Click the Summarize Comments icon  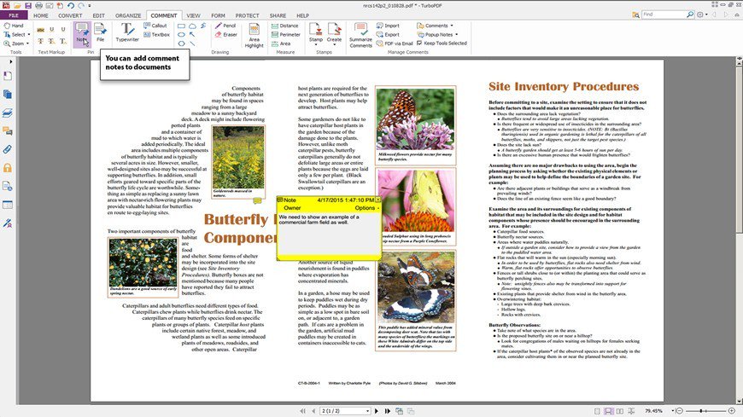click(360, 34)
